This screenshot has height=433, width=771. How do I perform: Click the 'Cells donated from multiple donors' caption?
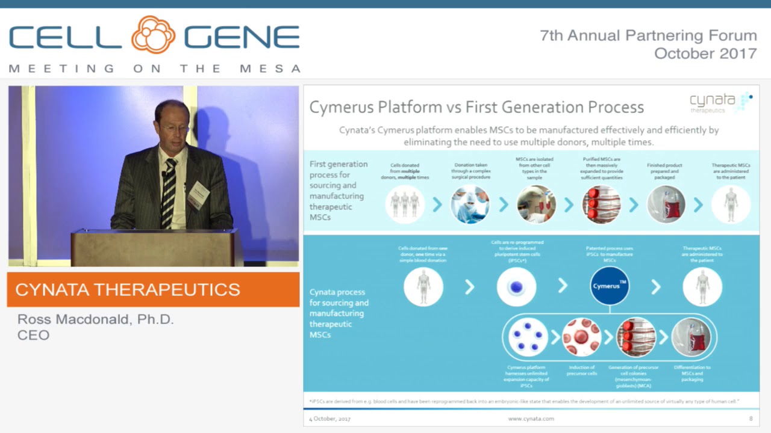click(x=405, y=171)
